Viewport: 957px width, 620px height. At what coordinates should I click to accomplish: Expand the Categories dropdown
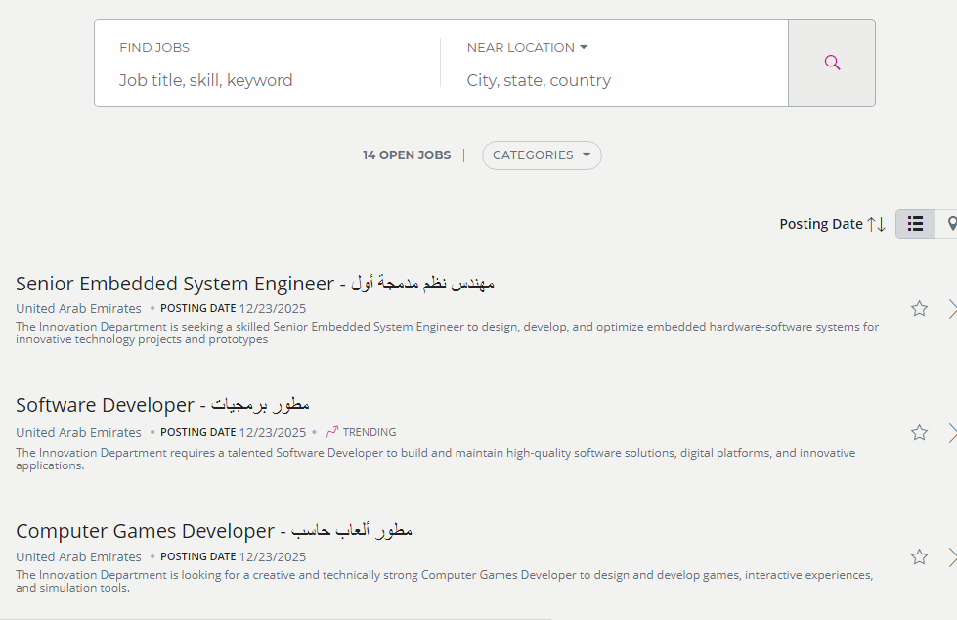542,155
